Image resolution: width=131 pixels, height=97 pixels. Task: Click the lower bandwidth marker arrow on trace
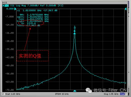pos(74,34)
